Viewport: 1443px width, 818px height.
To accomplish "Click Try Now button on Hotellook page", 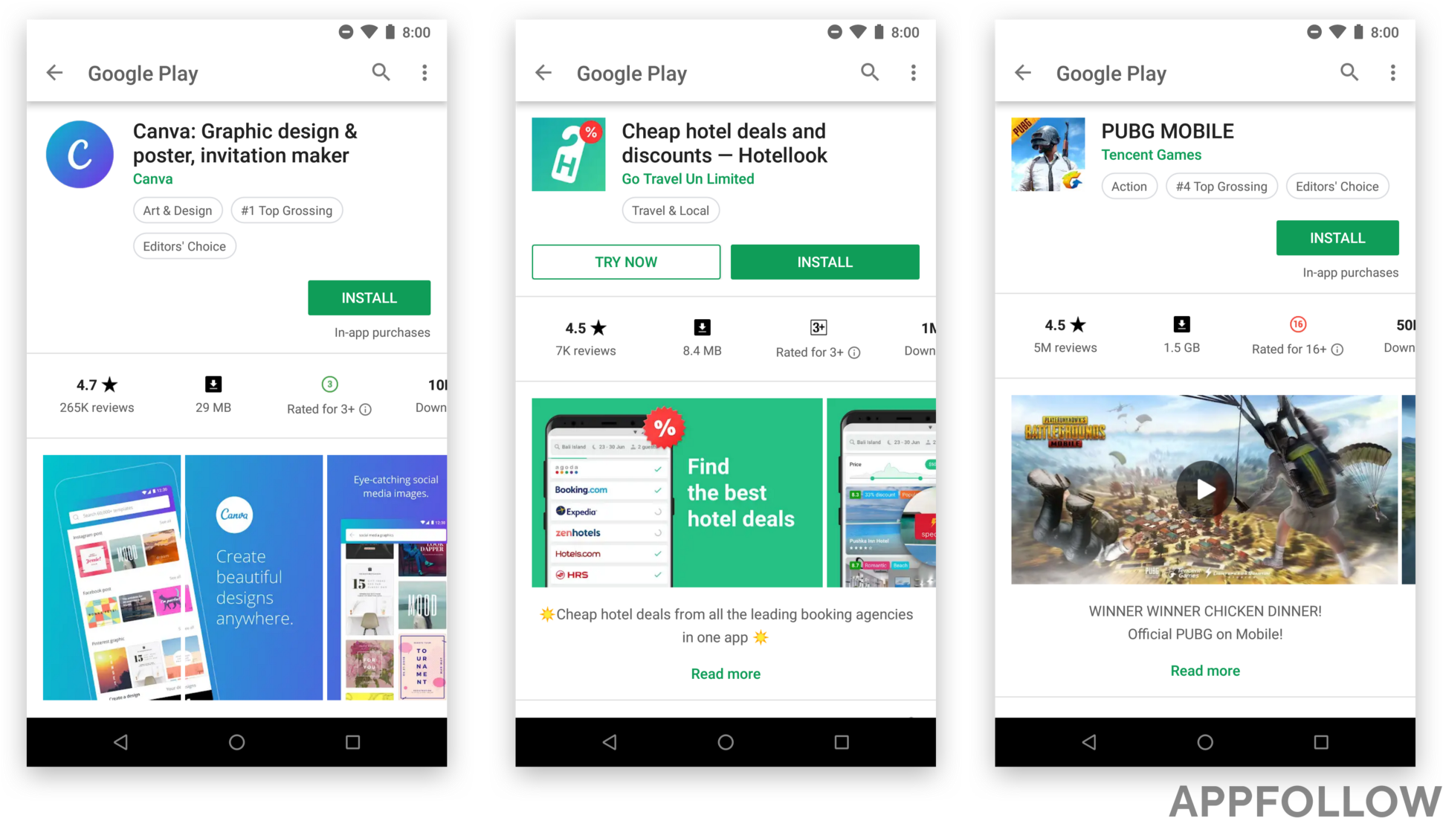I will [627, 262].
